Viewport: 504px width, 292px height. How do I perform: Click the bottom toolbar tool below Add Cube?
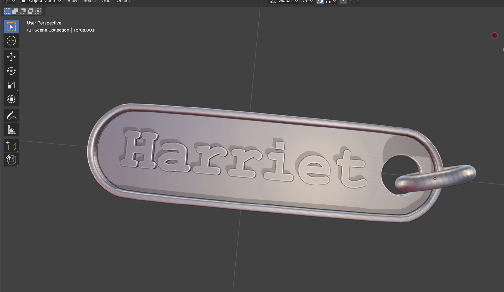pos(11,160)
